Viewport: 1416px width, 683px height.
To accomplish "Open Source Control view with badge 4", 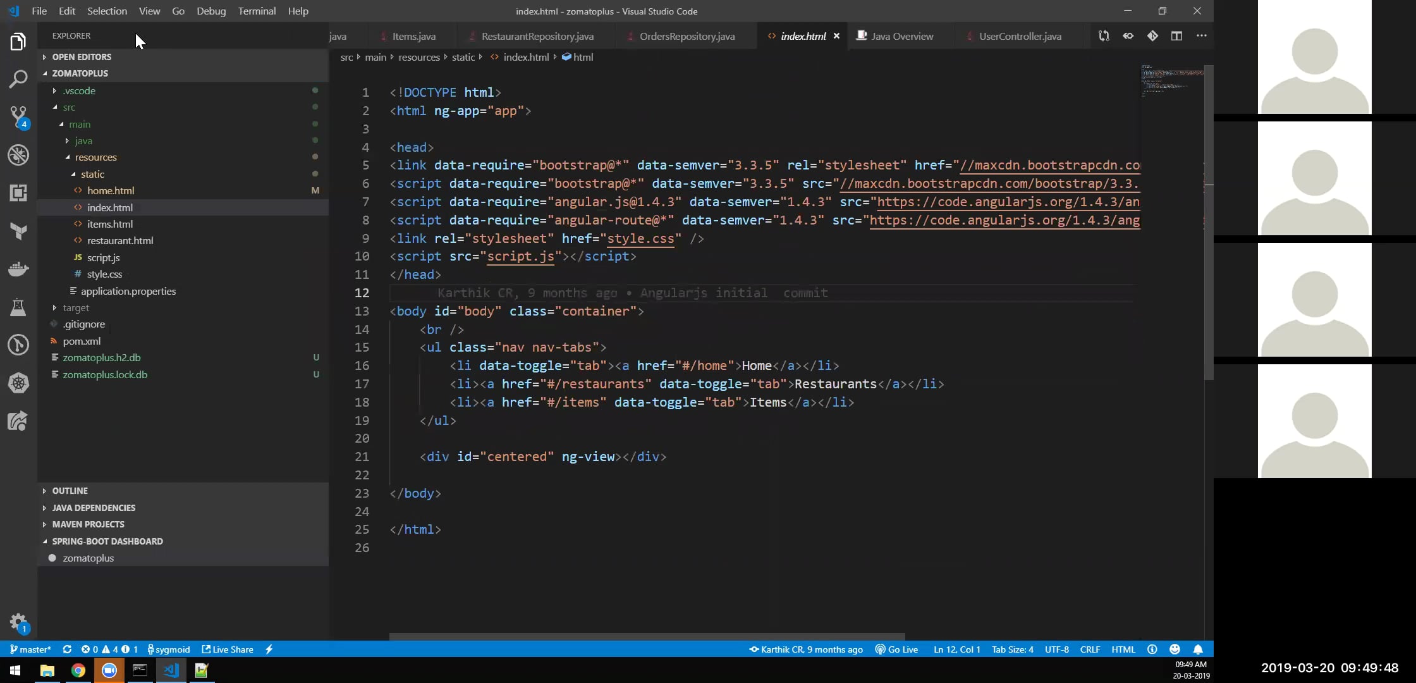I will [18, 117].
